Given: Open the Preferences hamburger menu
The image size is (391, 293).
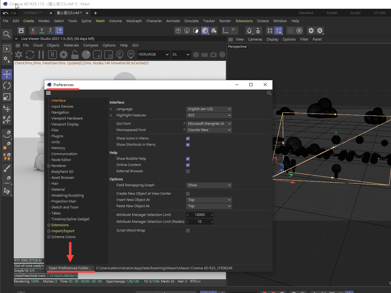Looking at the screenshot, I should (48, 93).
